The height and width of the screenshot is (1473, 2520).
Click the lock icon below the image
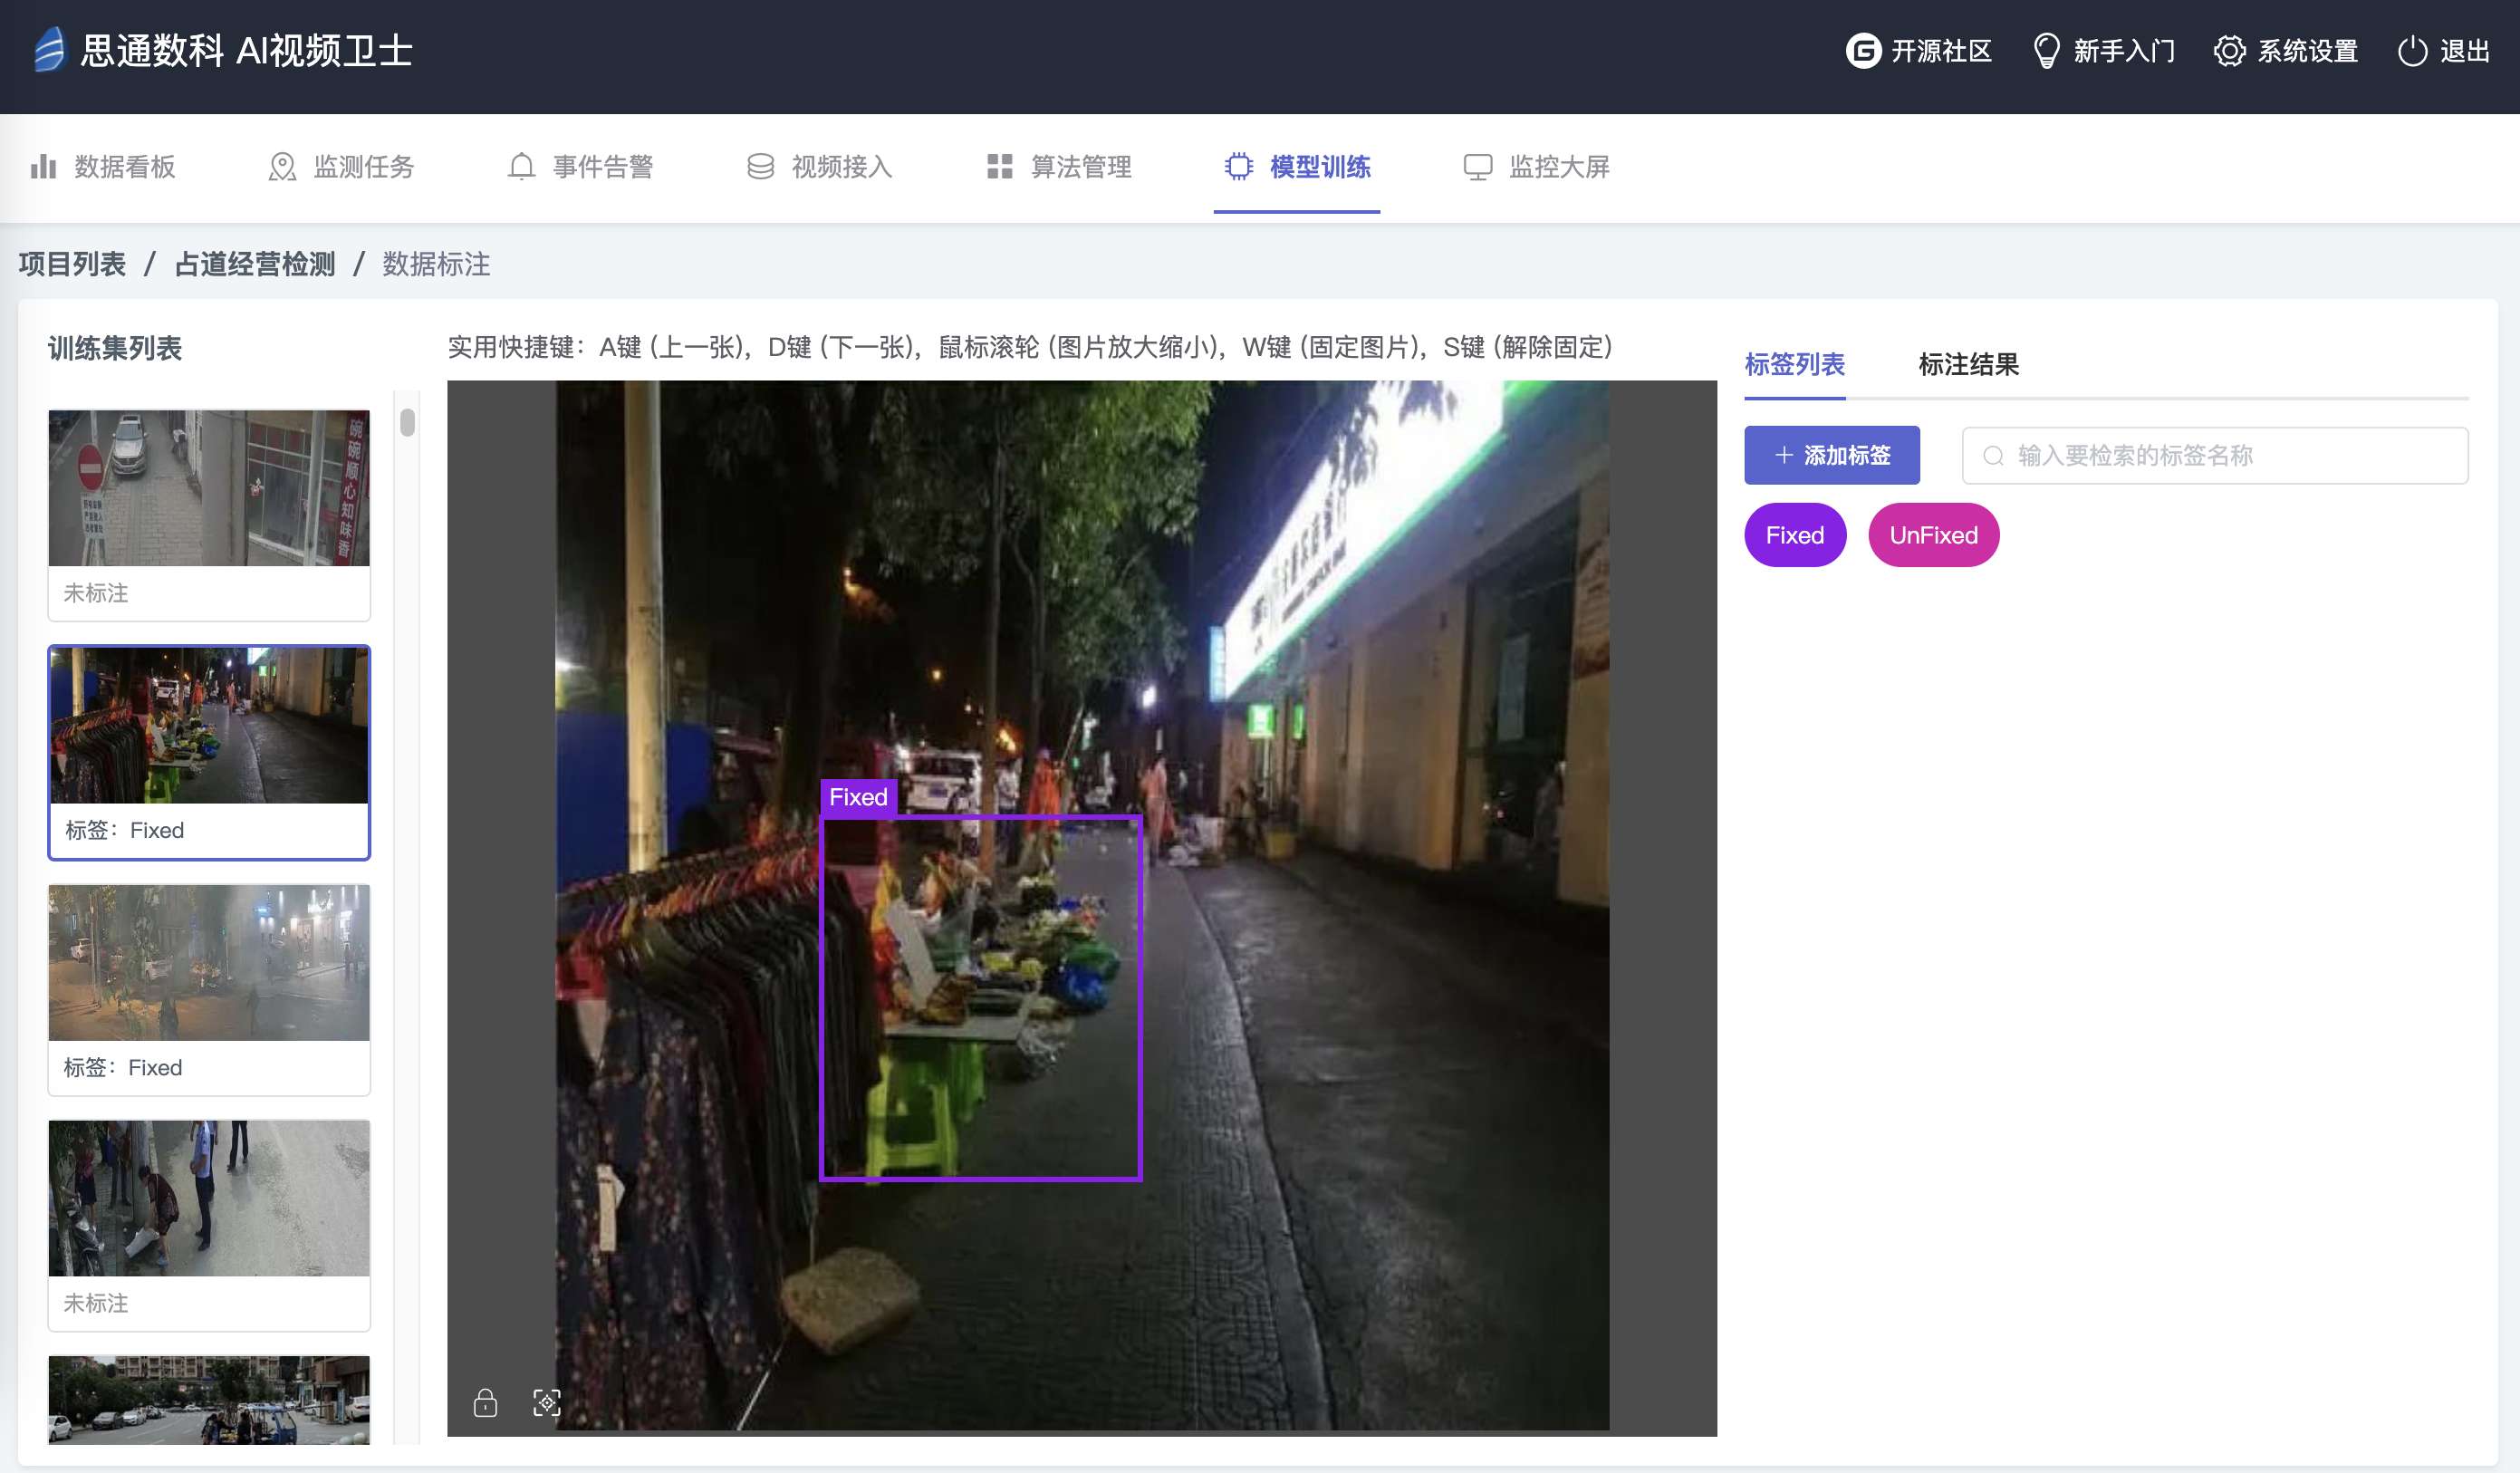click(485, 1403)
